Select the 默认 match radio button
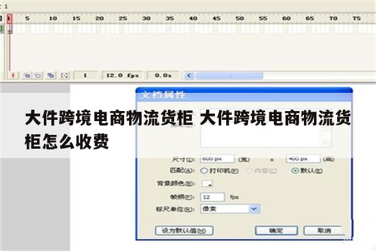The width and height of the screenshot is (376, 251). [x=295, y=171]
